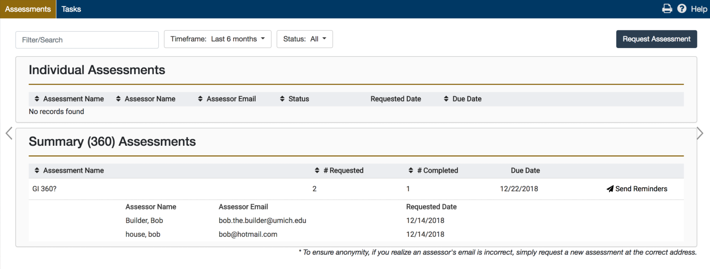The height and width of the screenshot is (269, 710).
Task: Click the # Requested value 2
Action: 314,189
